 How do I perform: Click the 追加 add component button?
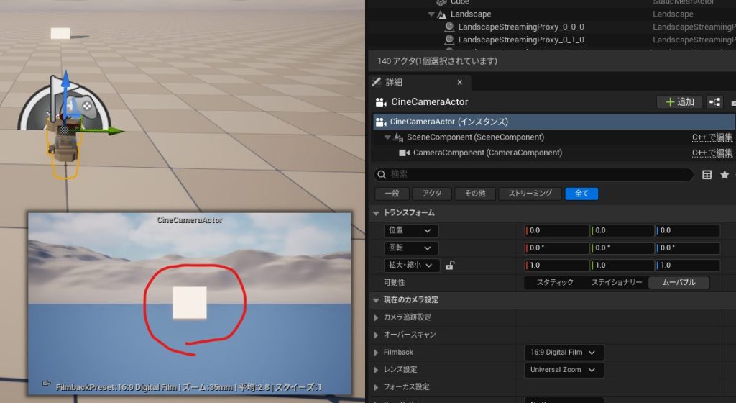click(679, 102)
